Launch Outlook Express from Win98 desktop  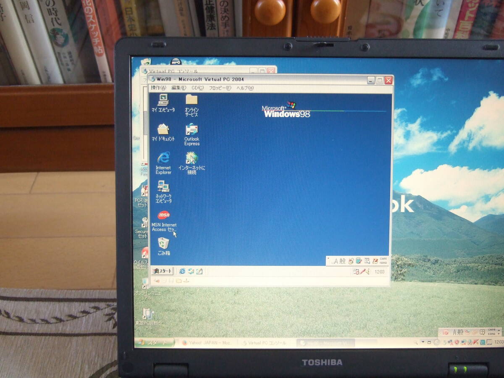192,134
